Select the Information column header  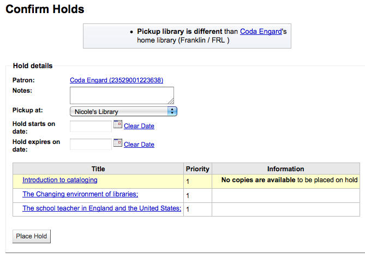click(x=286, y=169)
